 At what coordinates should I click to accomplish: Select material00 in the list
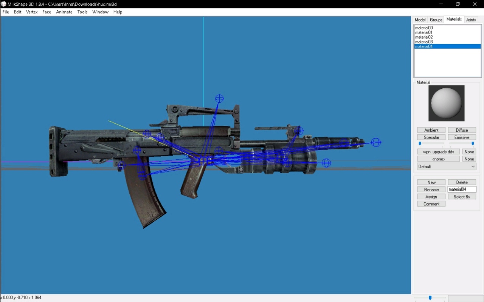[424, 28]
